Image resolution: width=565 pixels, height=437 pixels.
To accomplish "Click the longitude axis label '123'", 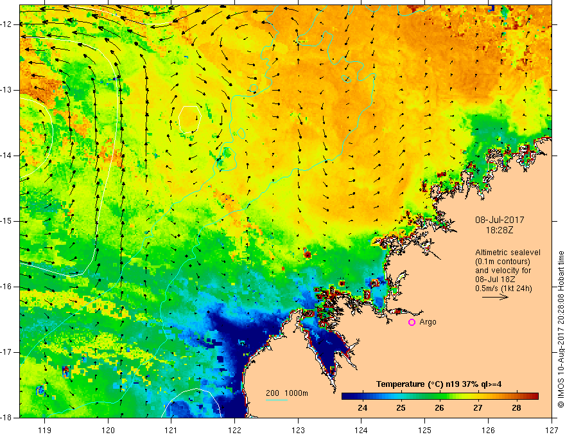I will [298, 430].
